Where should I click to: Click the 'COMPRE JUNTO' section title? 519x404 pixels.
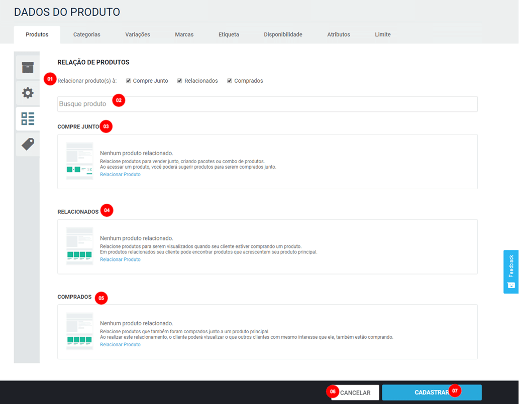point(78,126)
